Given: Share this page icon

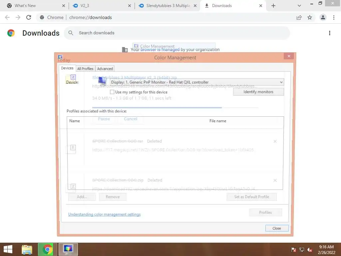Looking at the screenshot, I should coord(299,17).
